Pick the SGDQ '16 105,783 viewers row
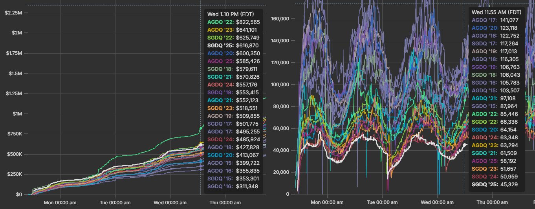Image resolution: width=535 pixels, height=209 pixels. click(495, 83)
